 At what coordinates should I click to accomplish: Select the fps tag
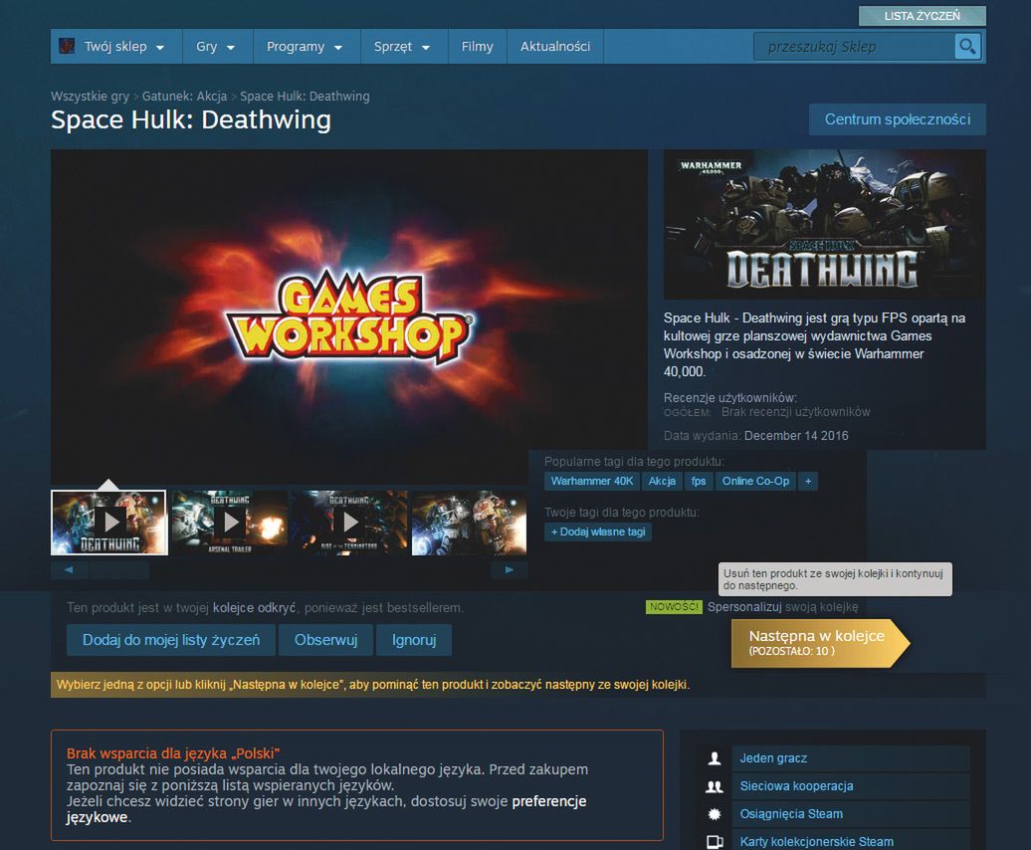pos(699,481)
